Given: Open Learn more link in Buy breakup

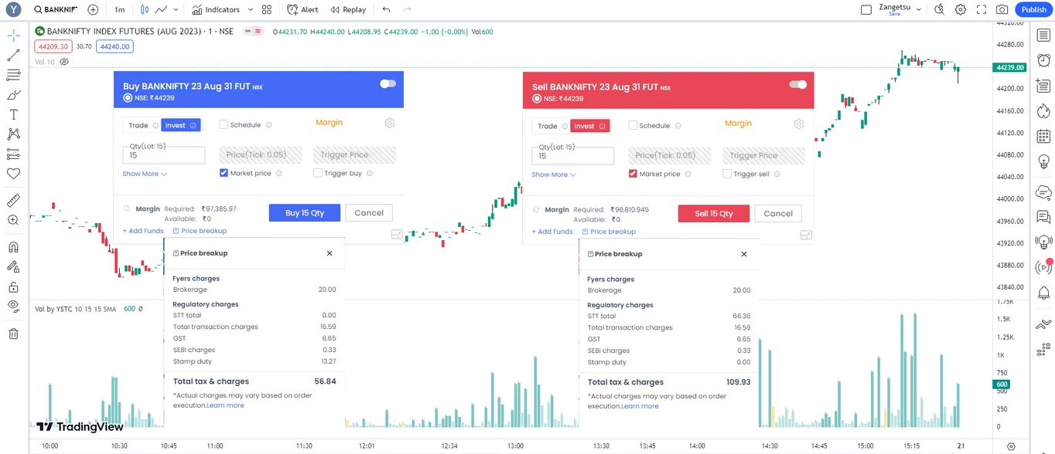Looking at the screenshot, I should click(x=225, y=405).
